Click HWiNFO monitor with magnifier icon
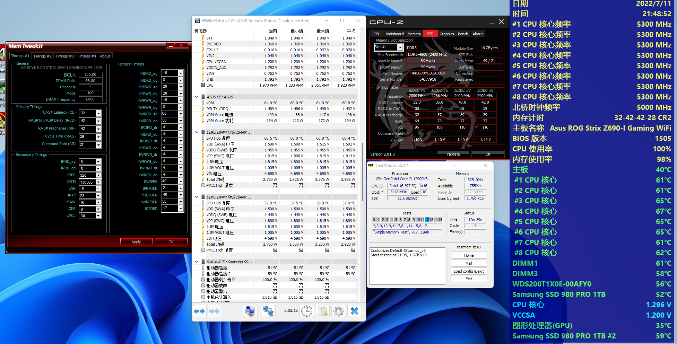This screenshot has height=344, width=677. coord(250,311)
